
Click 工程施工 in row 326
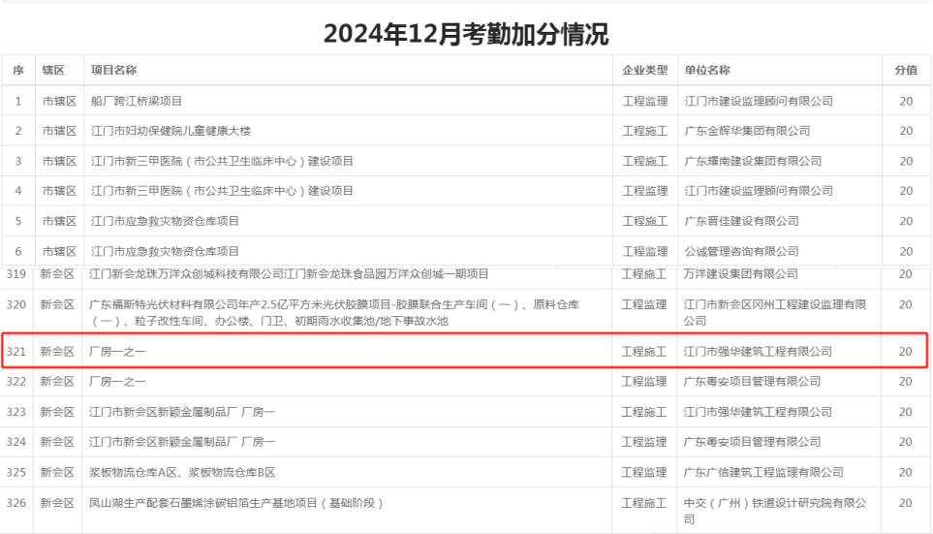click(x=644, y=503)
